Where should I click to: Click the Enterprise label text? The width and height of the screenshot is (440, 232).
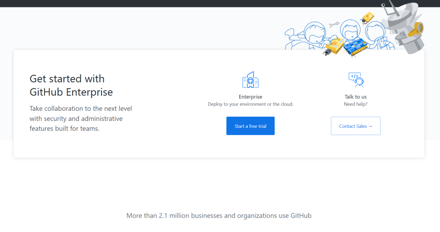tap(250, 97)
